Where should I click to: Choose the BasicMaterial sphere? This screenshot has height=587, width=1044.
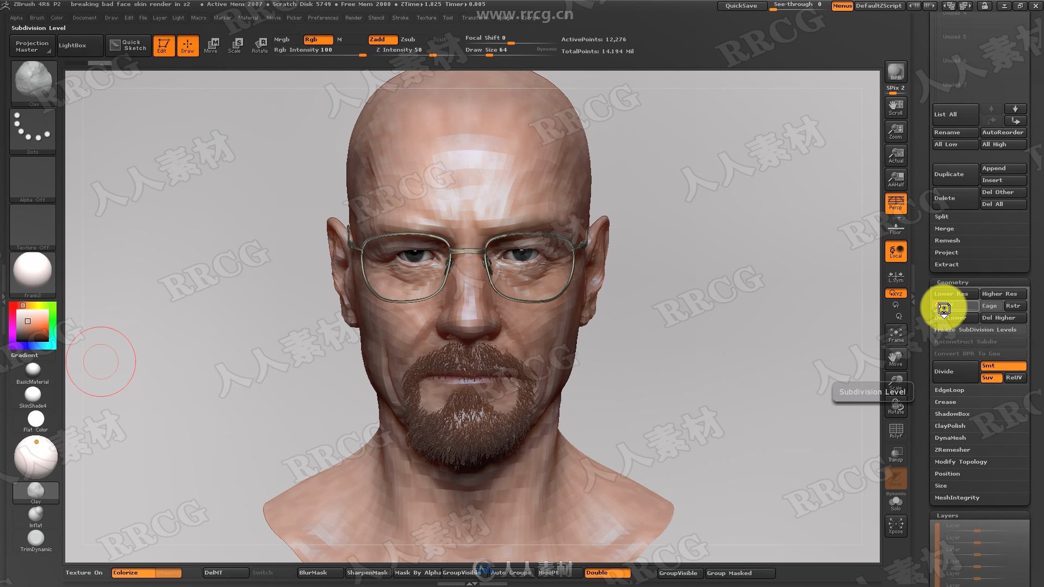point(33,373)
